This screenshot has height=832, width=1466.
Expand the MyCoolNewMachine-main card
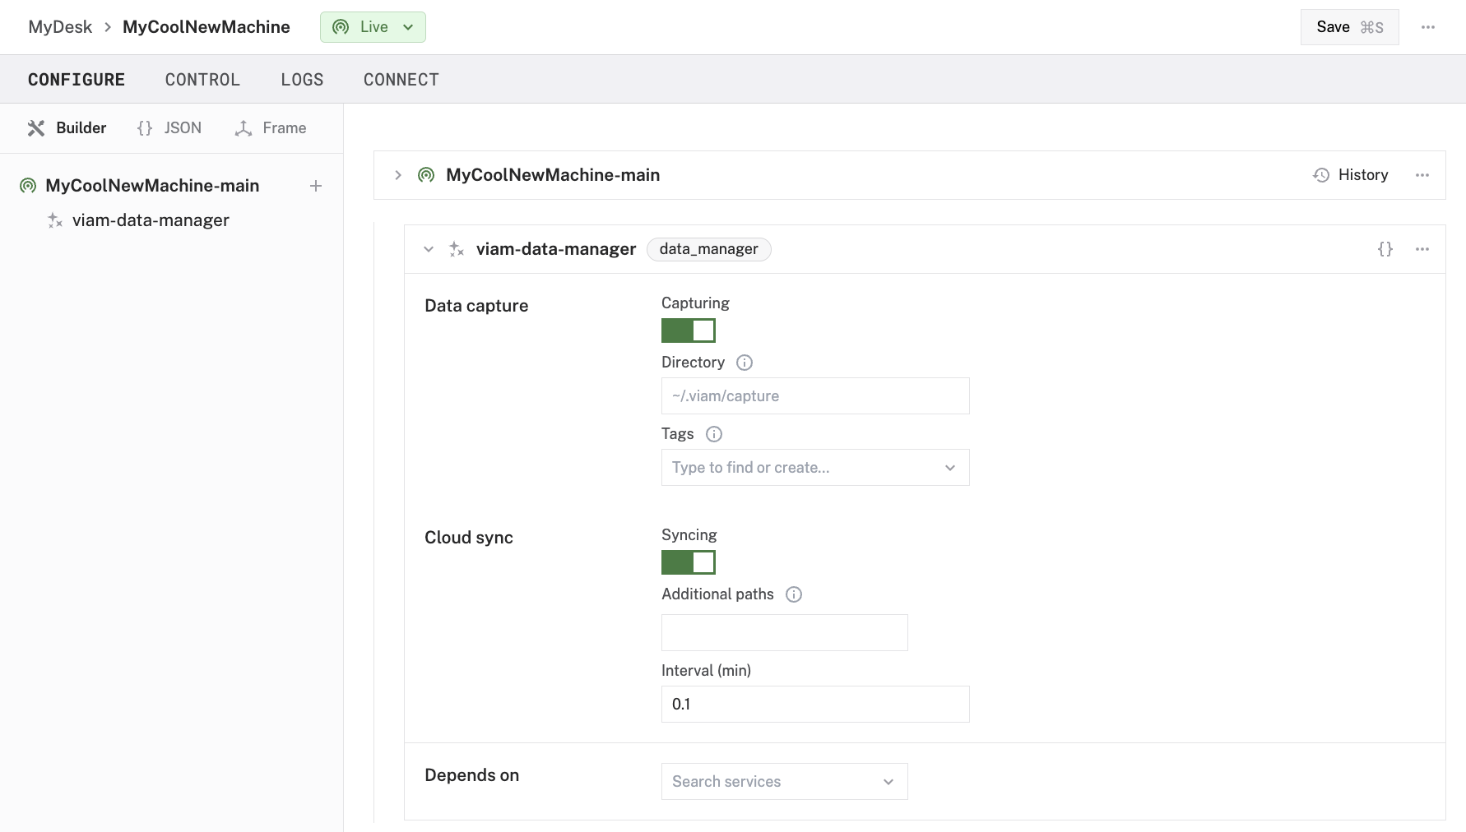coord(398,175)
